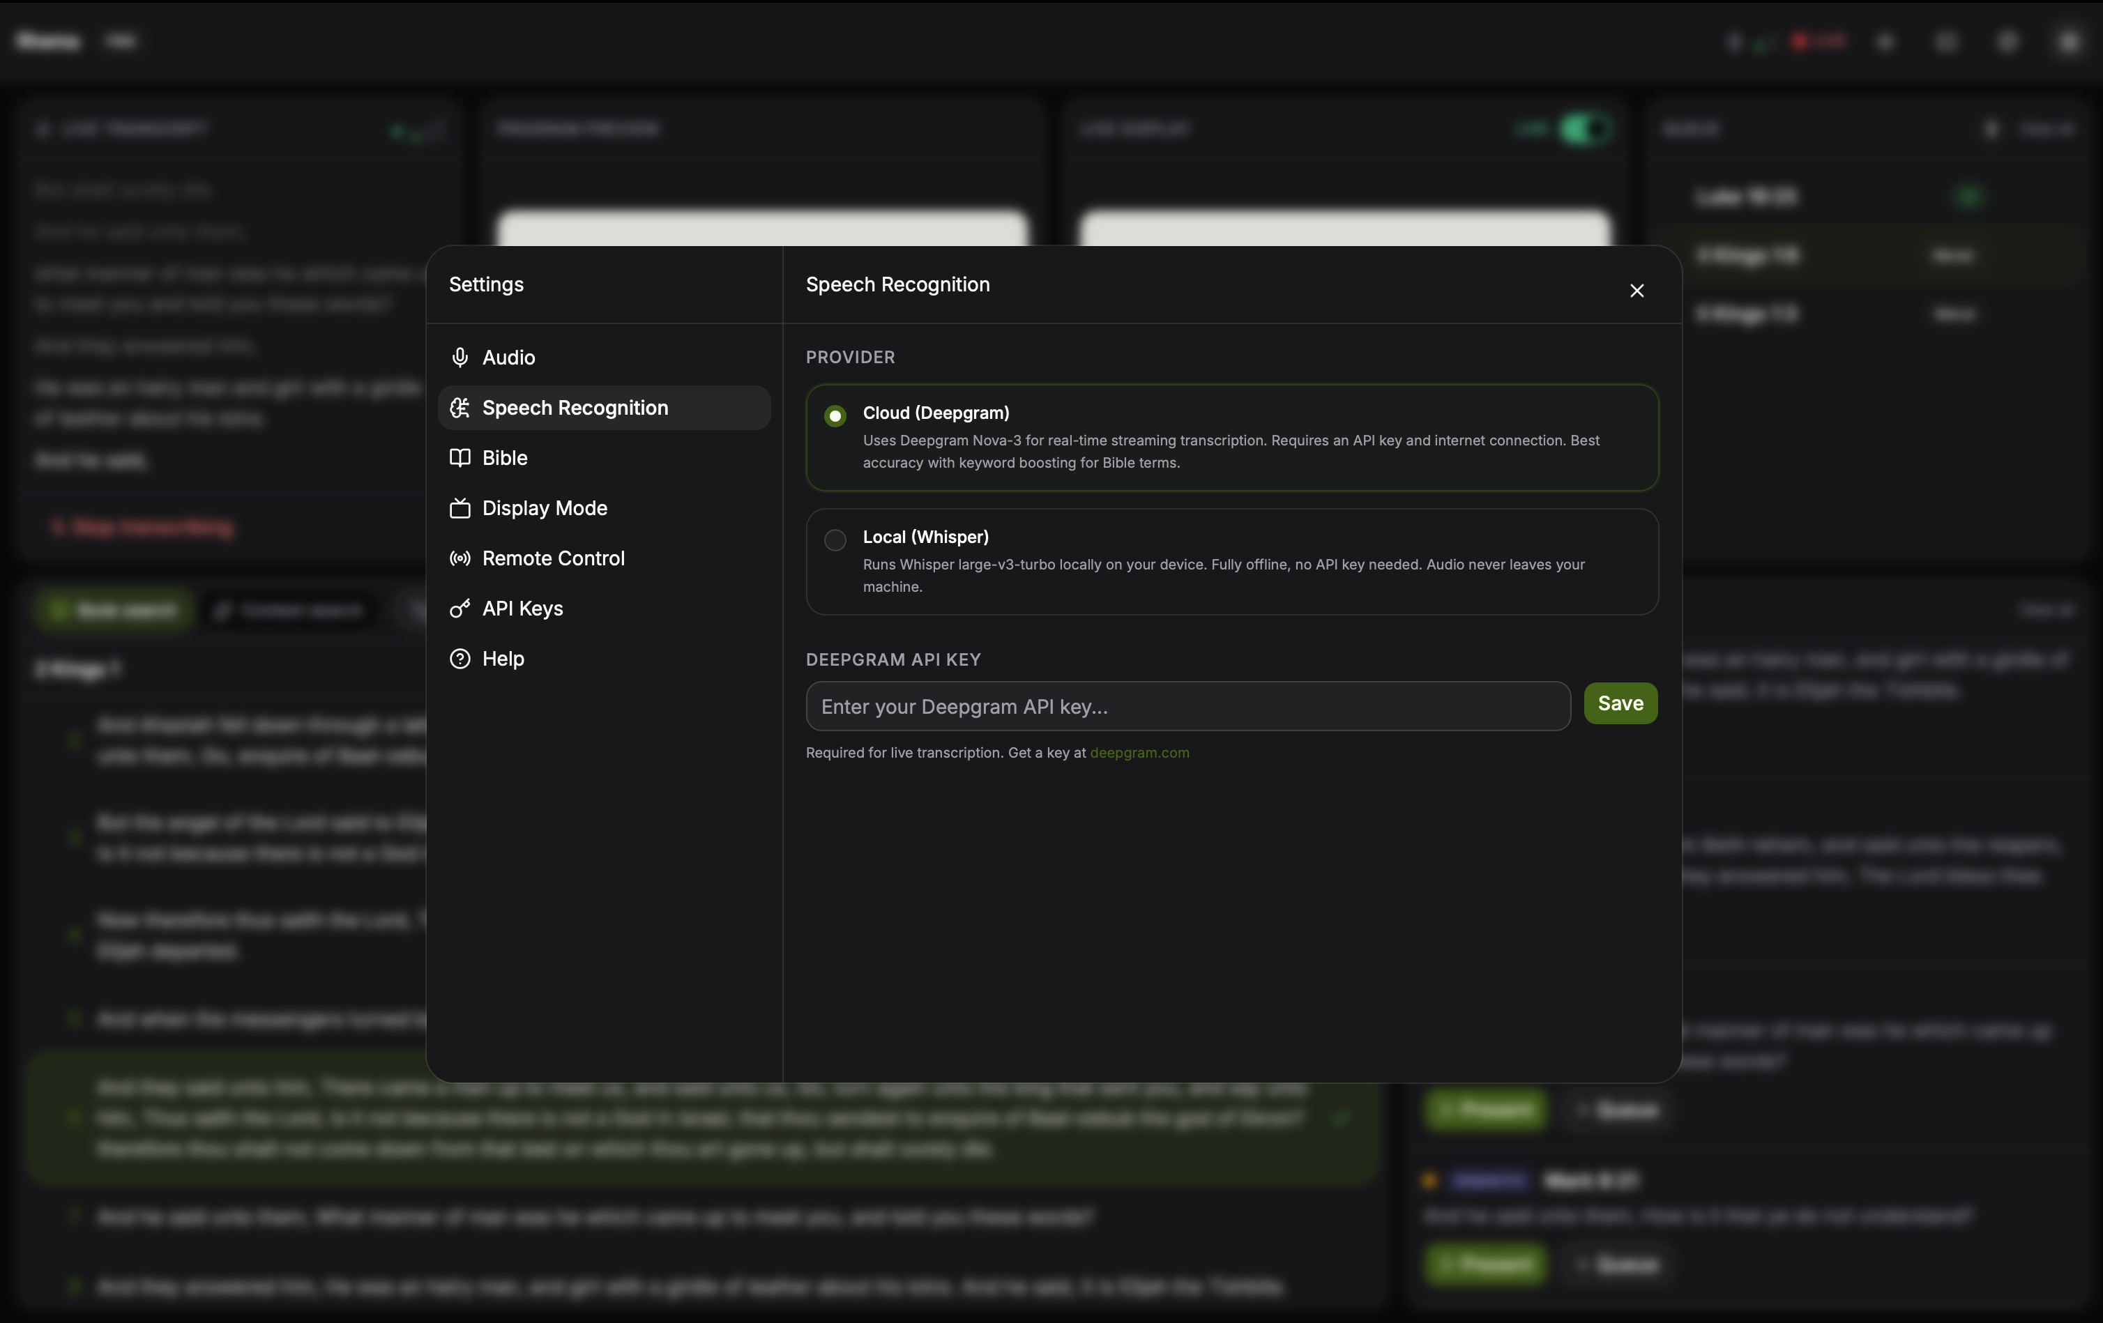
Task: Open the API Keys section
Action: [603, 609]
